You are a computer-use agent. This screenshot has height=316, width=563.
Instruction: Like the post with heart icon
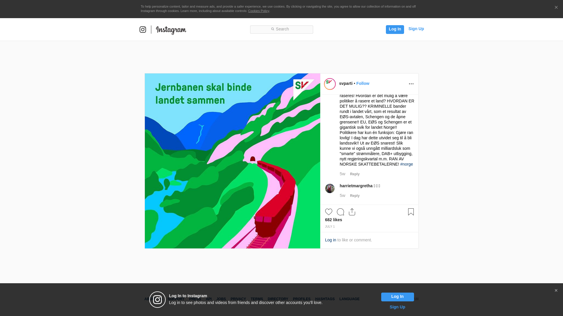(329, 212)
